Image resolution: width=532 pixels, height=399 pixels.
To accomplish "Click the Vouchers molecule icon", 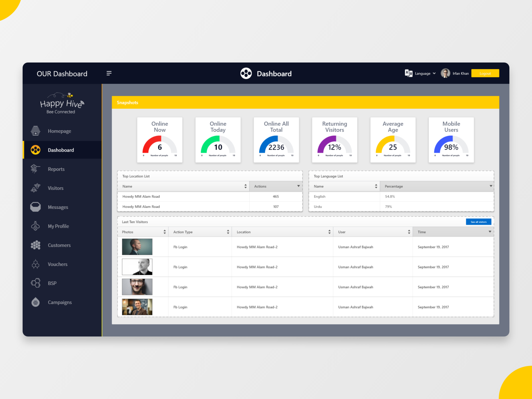I will (35, 264).
